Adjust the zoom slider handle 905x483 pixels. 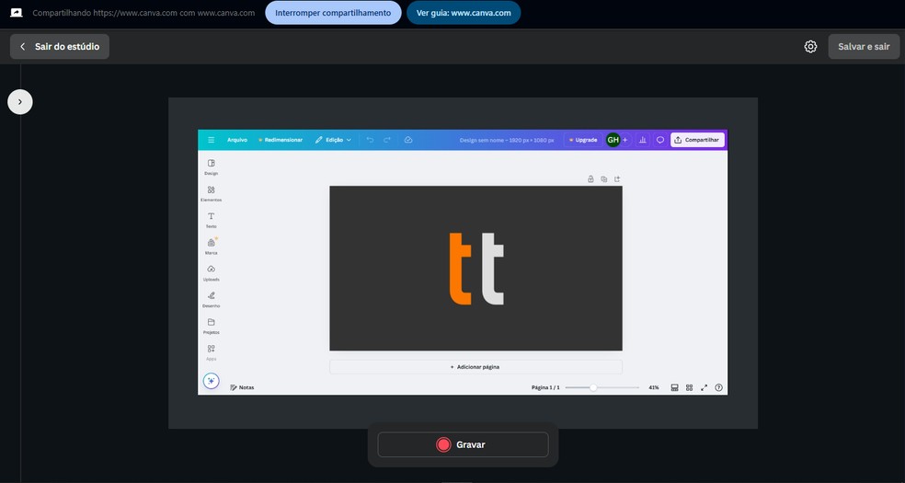[592, 388]
